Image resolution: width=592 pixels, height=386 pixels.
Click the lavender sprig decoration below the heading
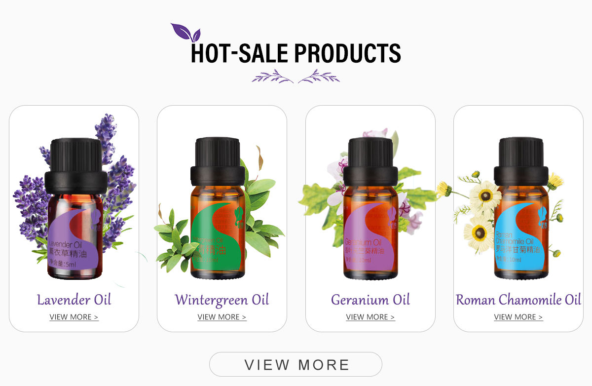tap(296, 76)
